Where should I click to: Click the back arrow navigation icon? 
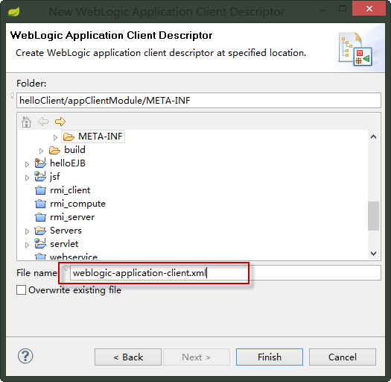pyautogui.click(x=43, y=122)
